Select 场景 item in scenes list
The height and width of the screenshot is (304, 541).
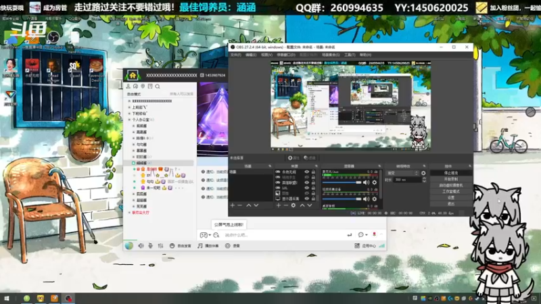pyautogui.click(x=251, y=172)
